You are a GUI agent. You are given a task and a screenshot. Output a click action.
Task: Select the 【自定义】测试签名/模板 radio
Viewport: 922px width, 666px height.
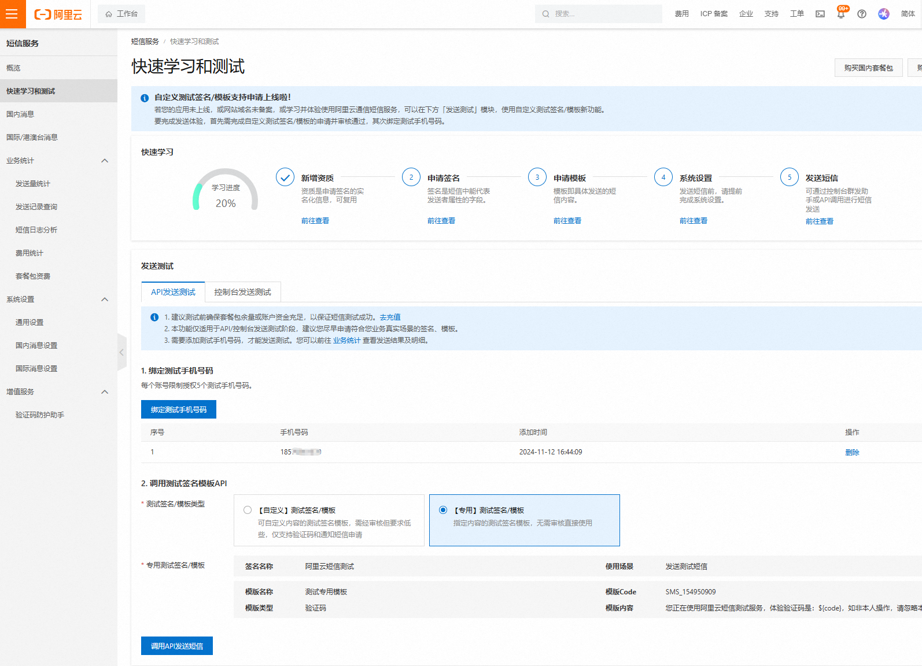(x=248, y=510)
